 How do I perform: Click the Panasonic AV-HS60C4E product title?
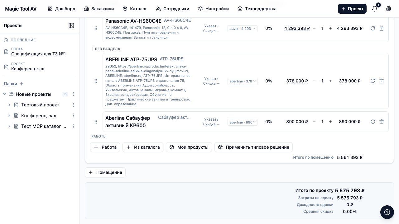133,21
